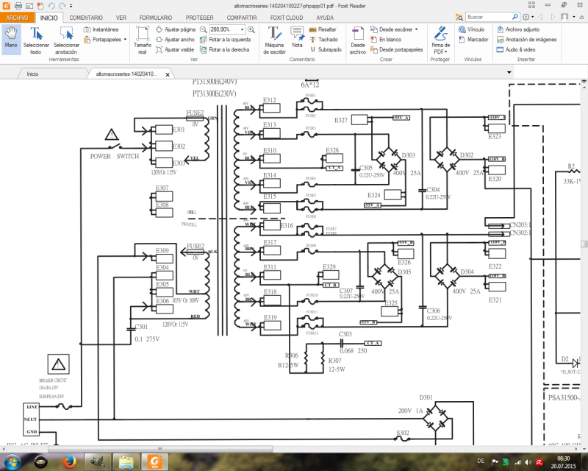Take a snapshot with Instantánea

(x=101, y=29)
